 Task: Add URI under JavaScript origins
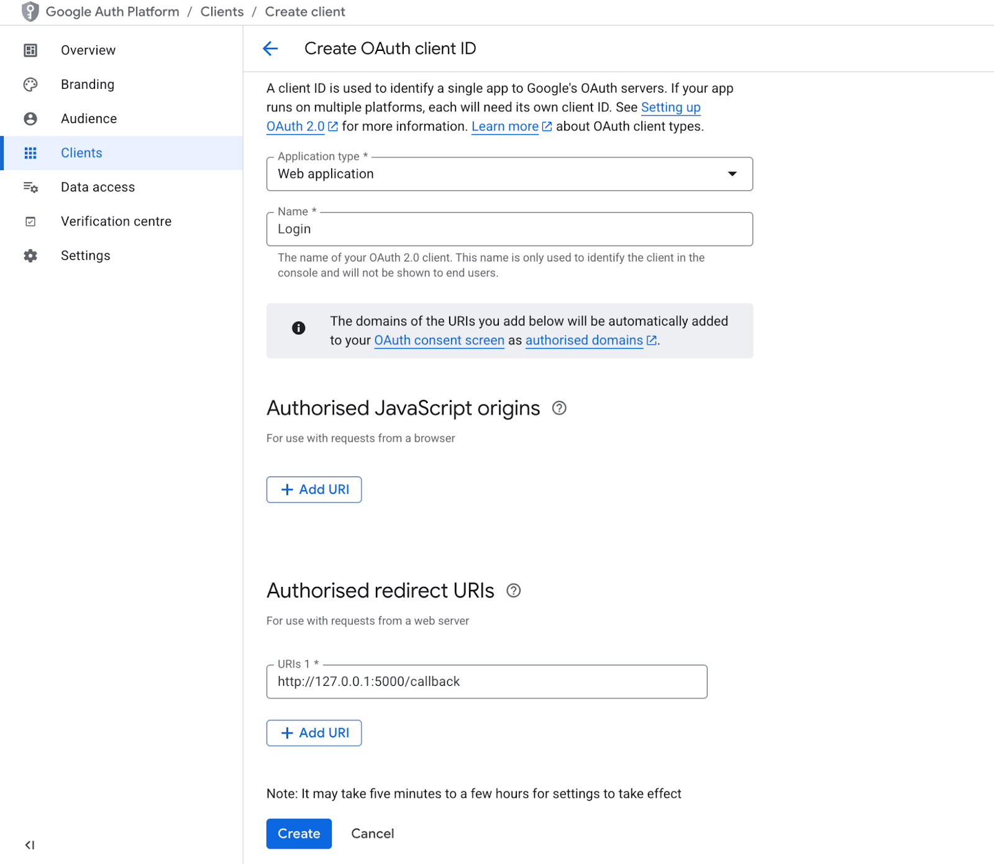314,489
